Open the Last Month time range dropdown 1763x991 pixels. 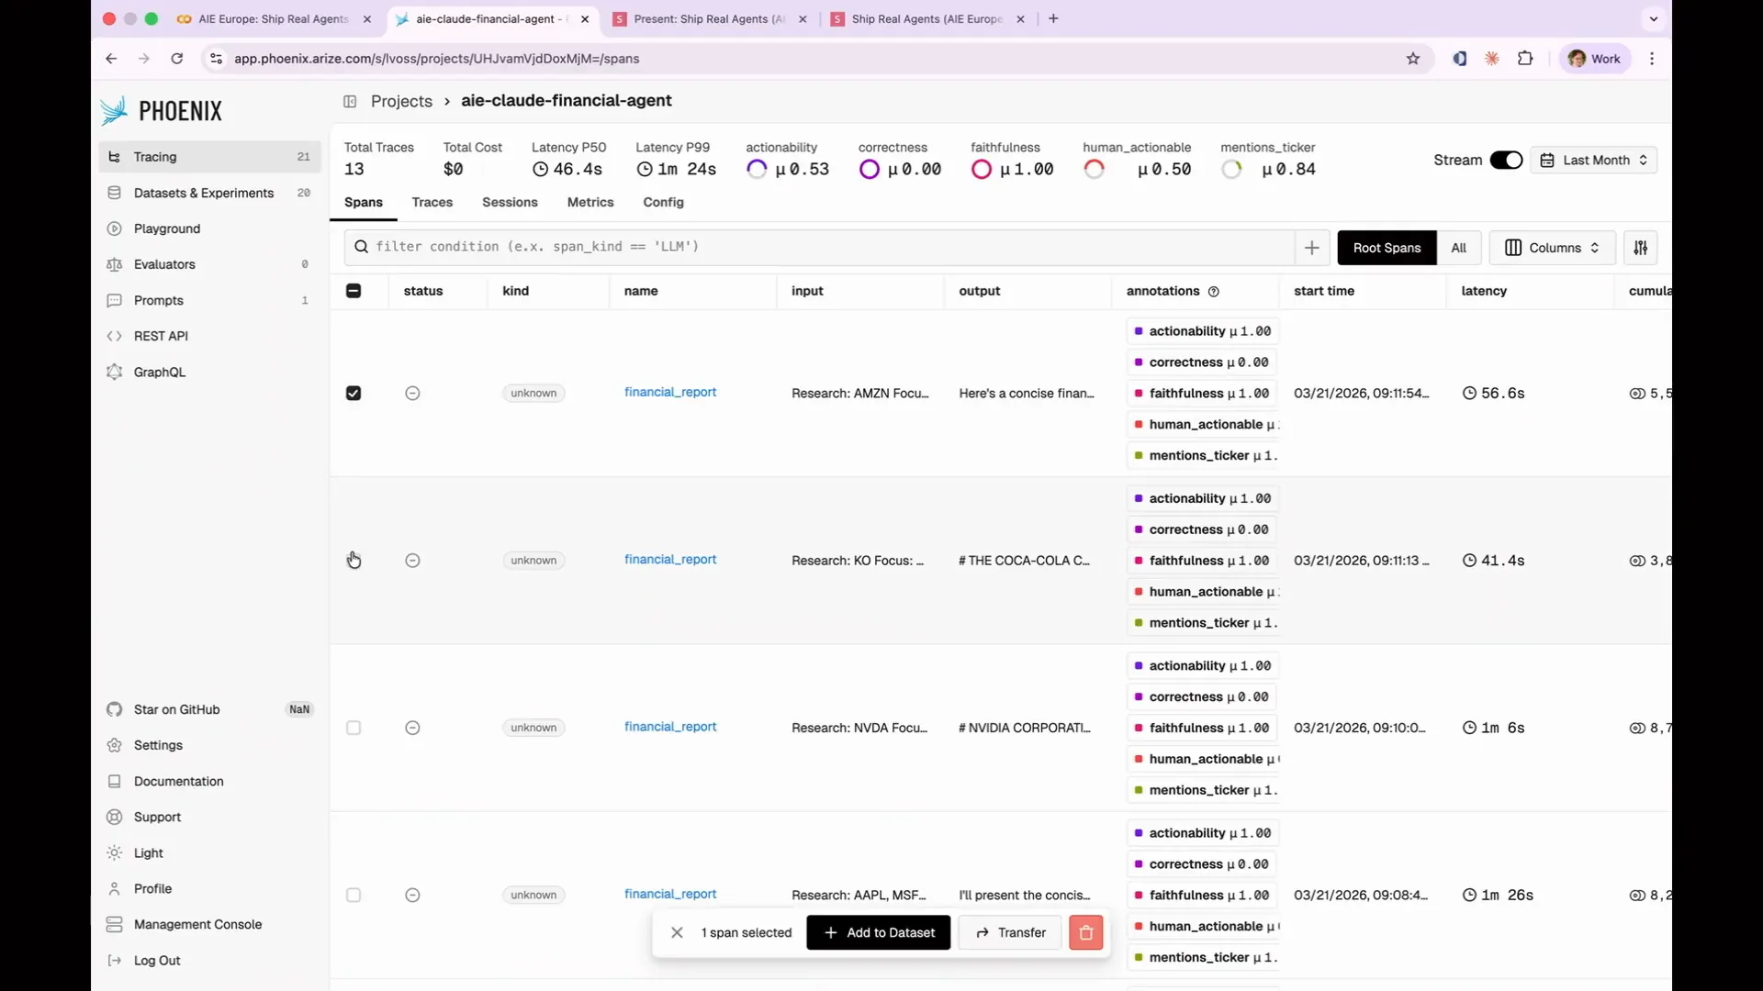coord(1593,161)
